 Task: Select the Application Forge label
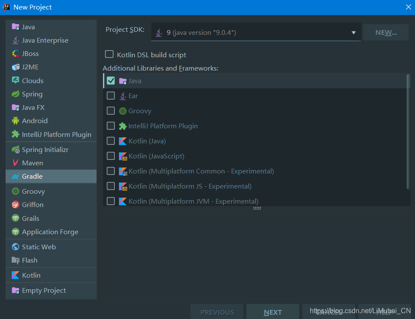tap(50, 232)
